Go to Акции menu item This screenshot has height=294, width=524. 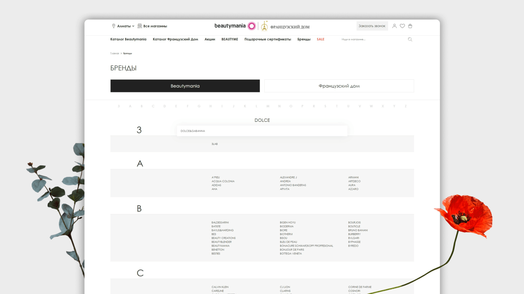(210, 39)
